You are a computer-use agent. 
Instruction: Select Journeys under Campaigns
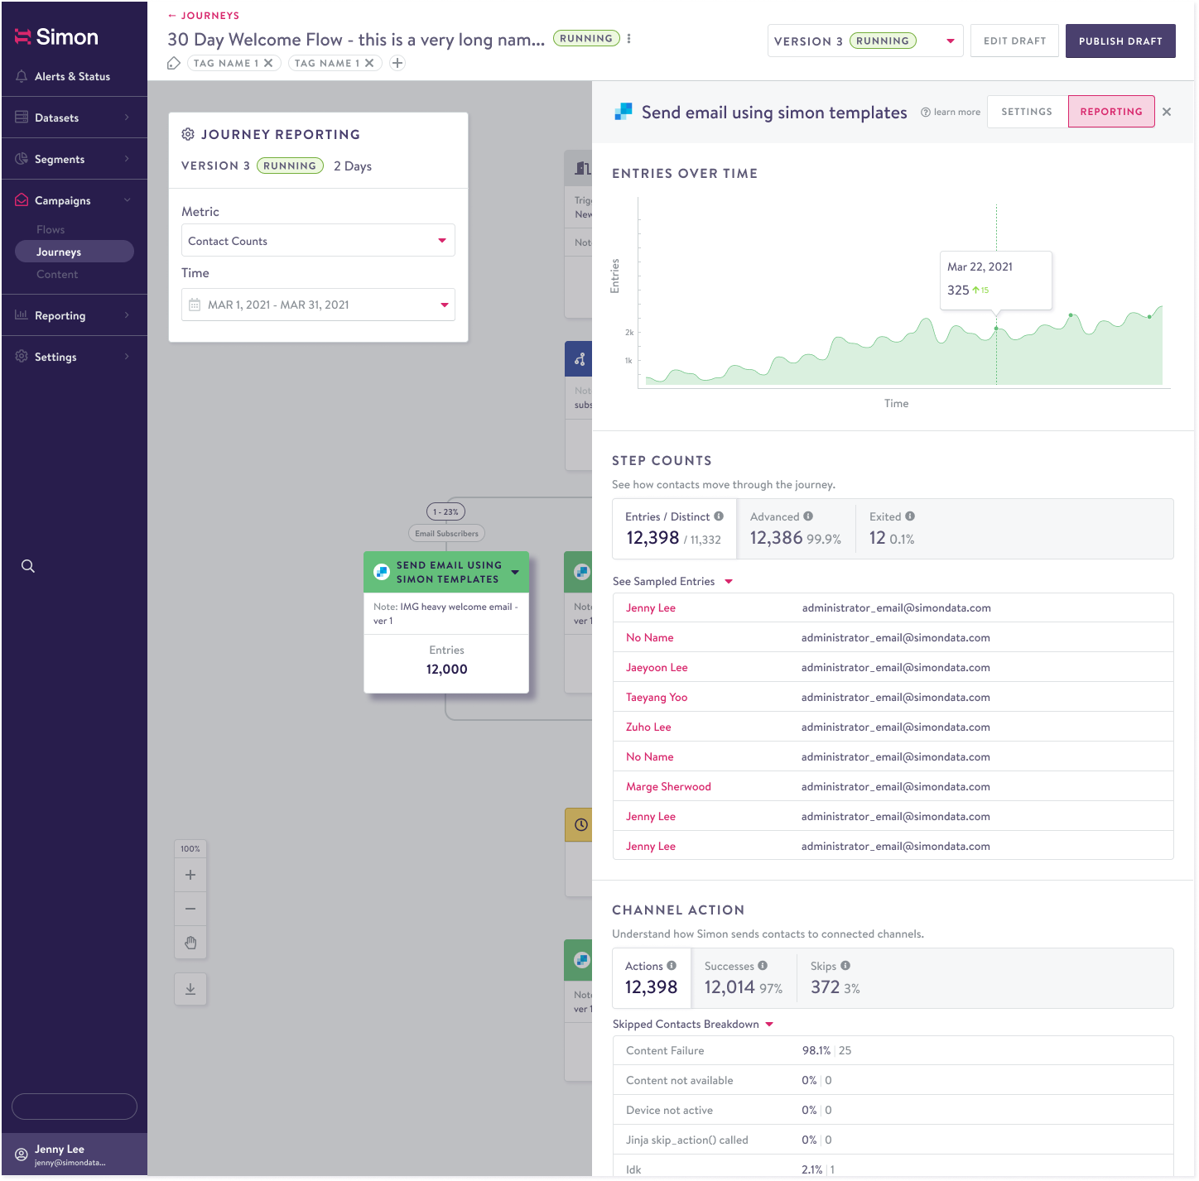(x=75, y=252)
